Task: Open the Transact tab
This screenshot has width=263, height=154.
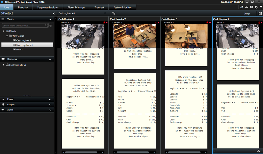Action: [99, 7]
